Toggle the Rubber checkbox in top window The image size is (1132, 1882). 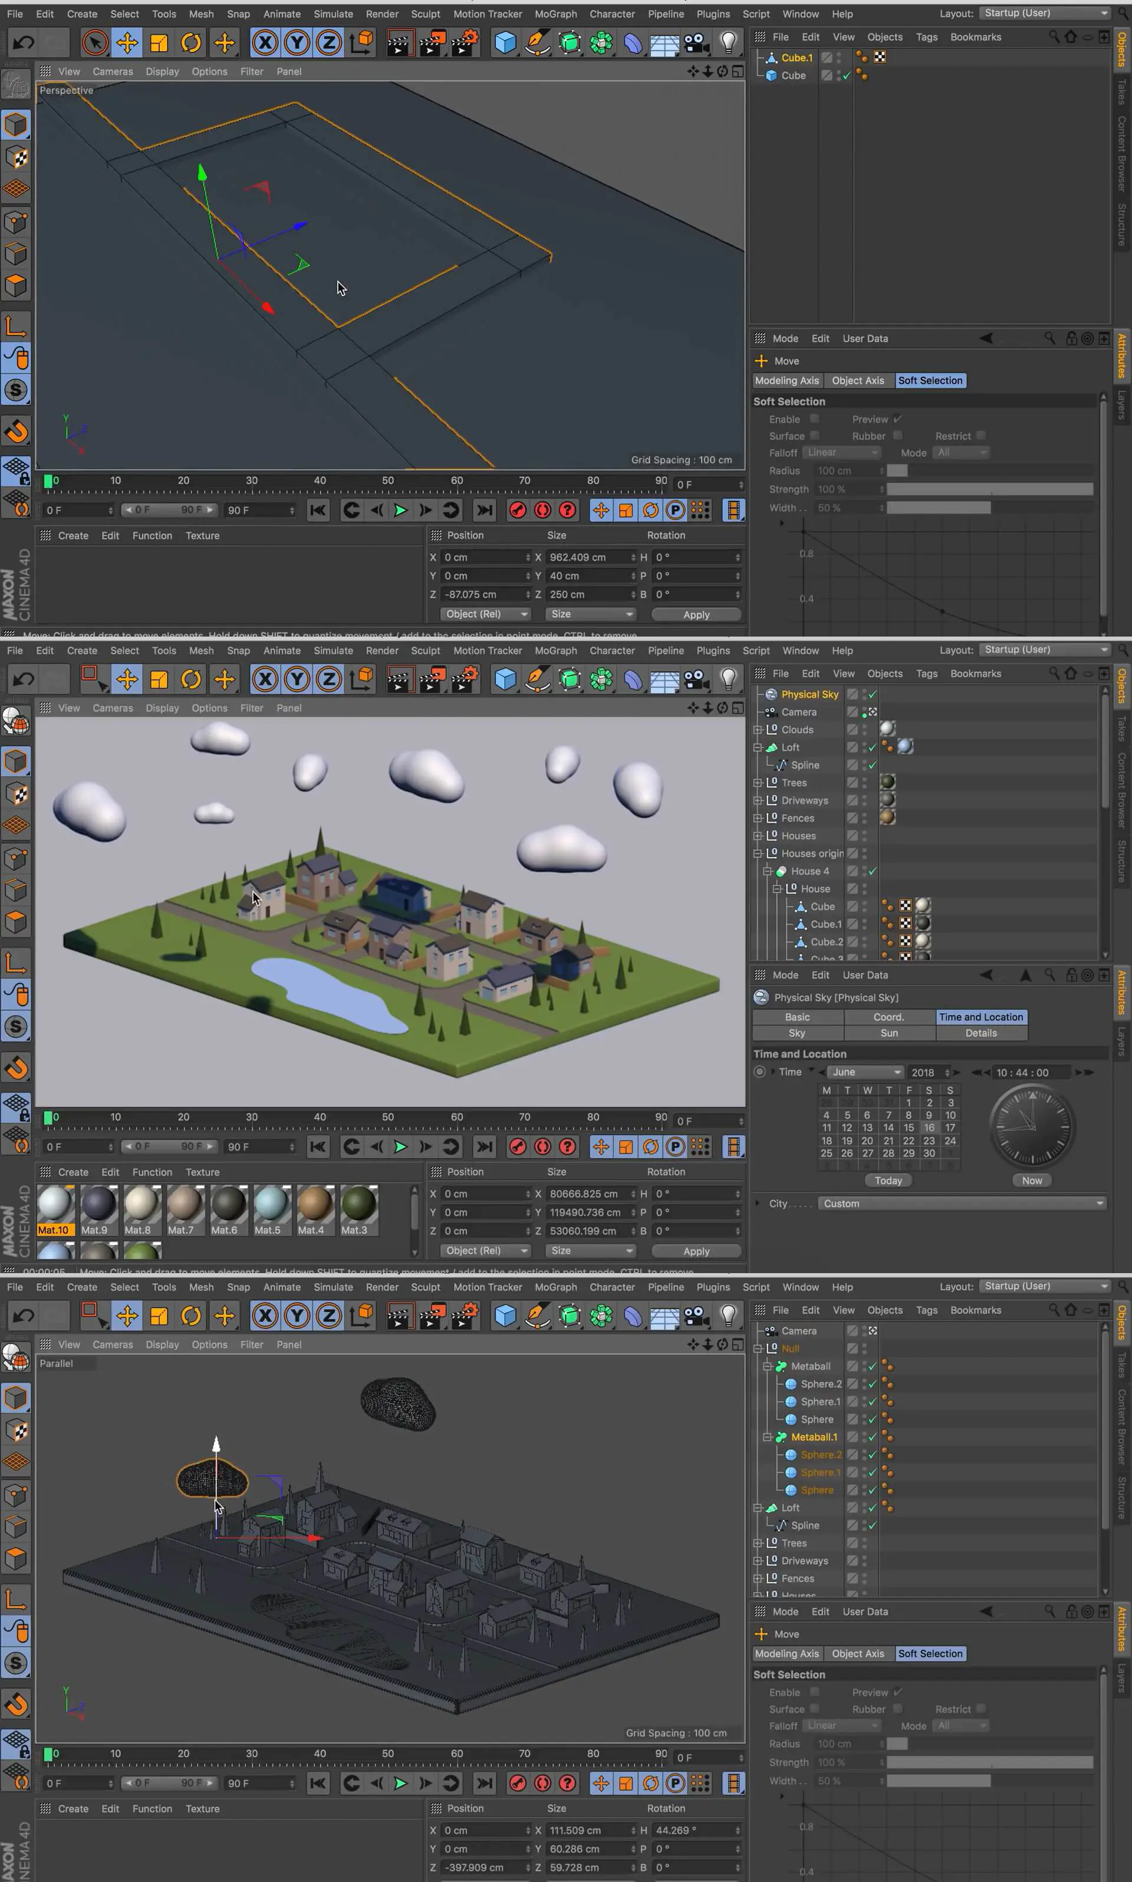898,436
